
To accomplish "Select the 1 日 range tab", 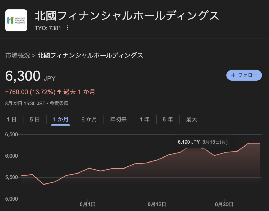I will tap(12, 120).
